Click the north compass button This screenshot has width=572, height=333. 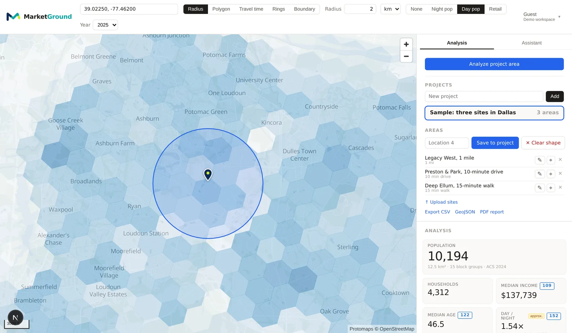point(15,318)
